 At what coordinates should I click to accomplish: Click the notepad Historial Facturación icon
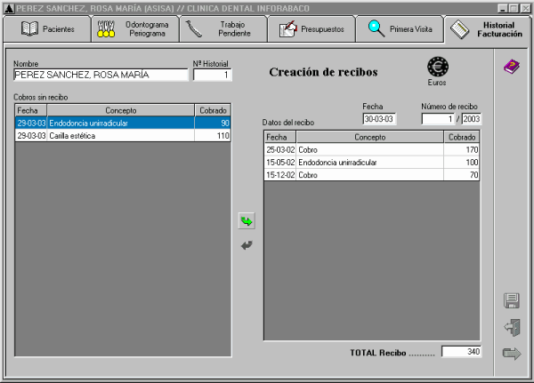pos(460,29)
